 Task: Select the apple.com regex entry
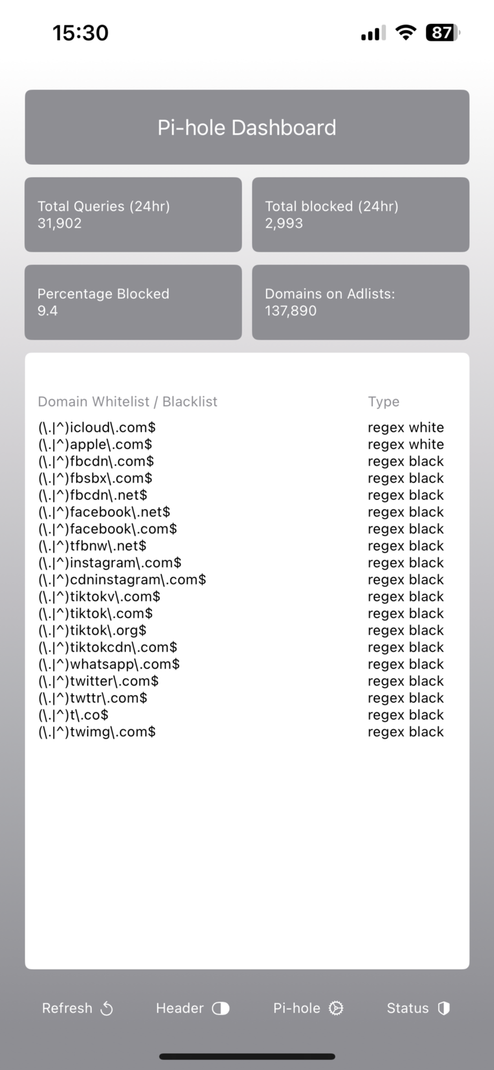pos(95,445)
